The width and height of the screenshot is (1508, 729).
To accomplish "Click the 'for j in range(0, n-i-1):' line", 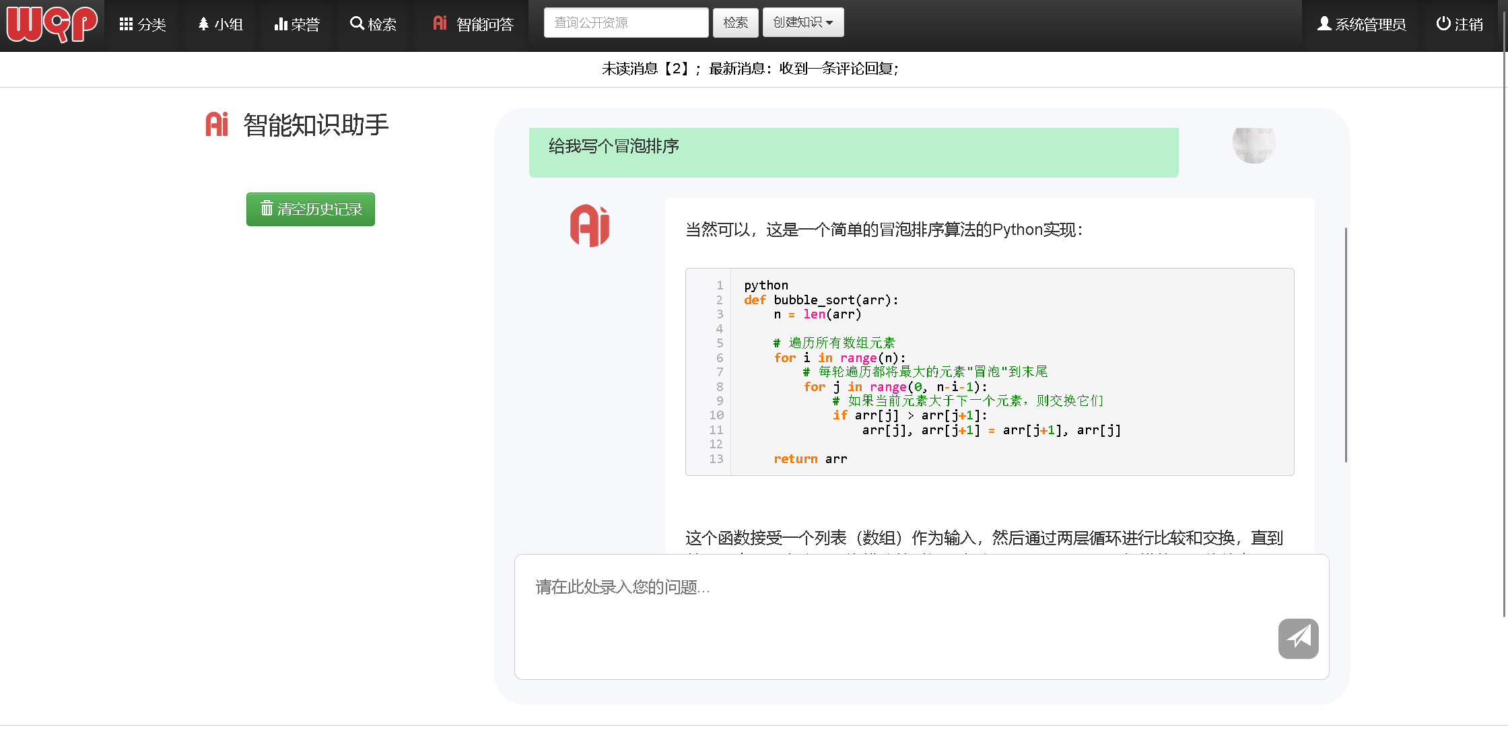I will point(895,387).
